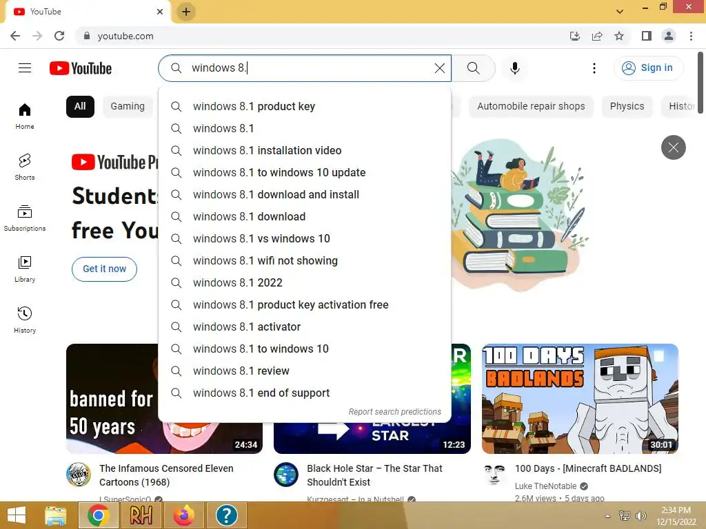This screenshot has width=706, height=529.
Task: Click Luke TheNotable channel avatar
Action: [494, 475]
